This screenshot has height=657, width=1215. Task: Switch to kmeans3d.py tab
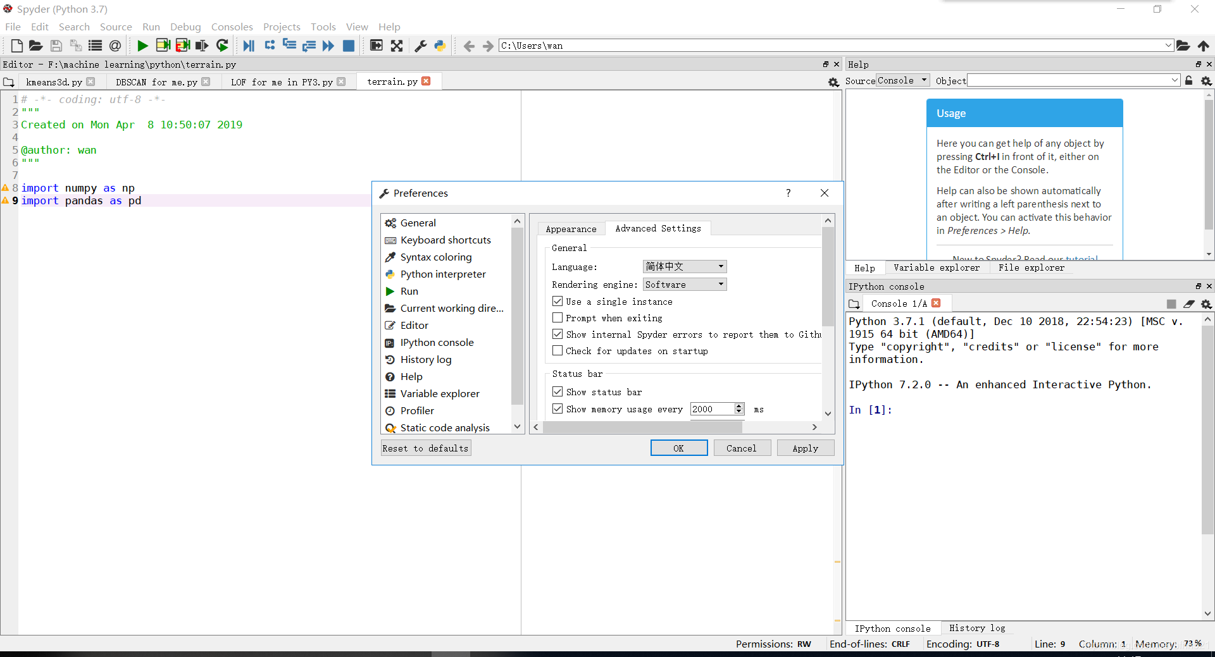pyautogui.click(x=54, y=82)
